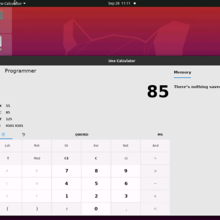Click the divide operator key
The width and height of the screenshot is (220, 220).
point(155,159)
